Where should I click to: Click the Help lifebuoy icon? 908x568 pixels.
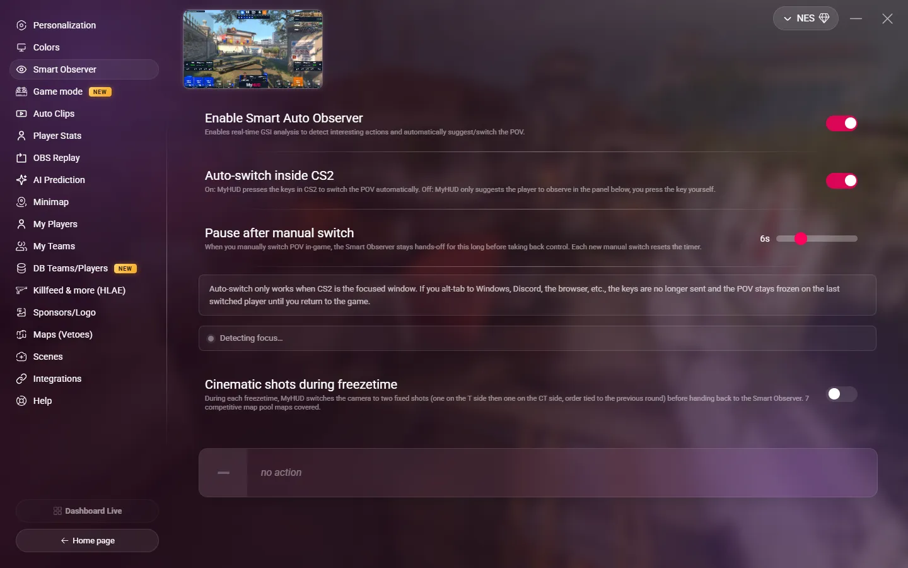[21, 401]
